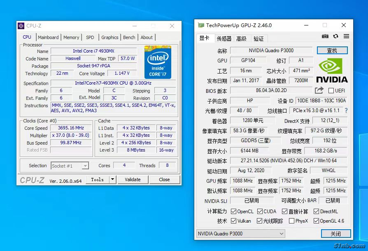
Task: Click the PCIe x16 3.0 bus interface value
Action: [x=316, y=110]
